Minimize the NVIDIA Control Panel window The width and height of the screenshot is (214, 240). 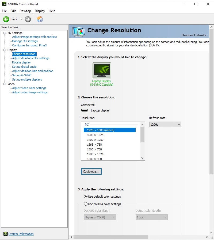pyautogui.click(x=184, y=4)
